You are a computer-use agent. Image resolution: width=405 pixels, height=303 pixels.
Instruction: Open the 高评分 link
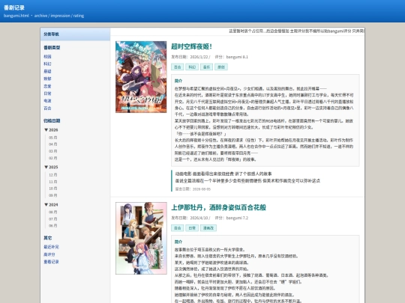click(49, 254)
